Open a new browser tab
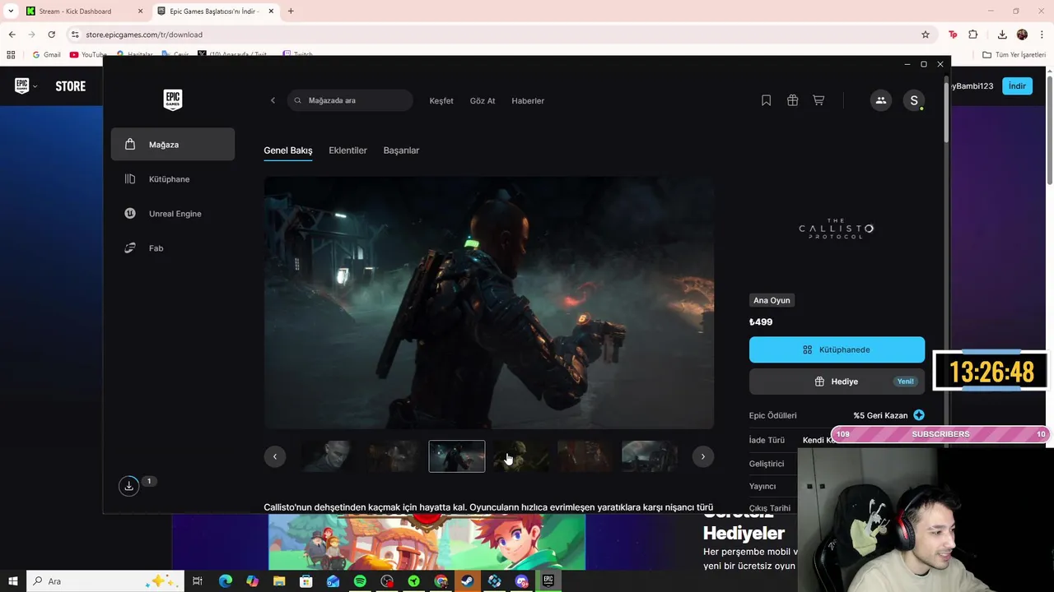Screen dimensions: 1054x592 coord(291,12)
